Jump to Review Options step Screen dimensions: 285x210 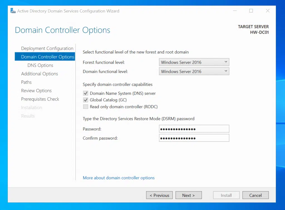click(36, 91)
